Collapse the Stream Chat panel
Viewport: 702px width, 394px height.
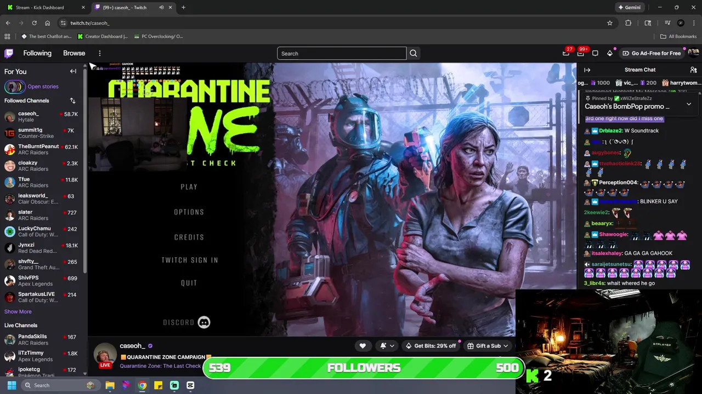pos(587,70)
